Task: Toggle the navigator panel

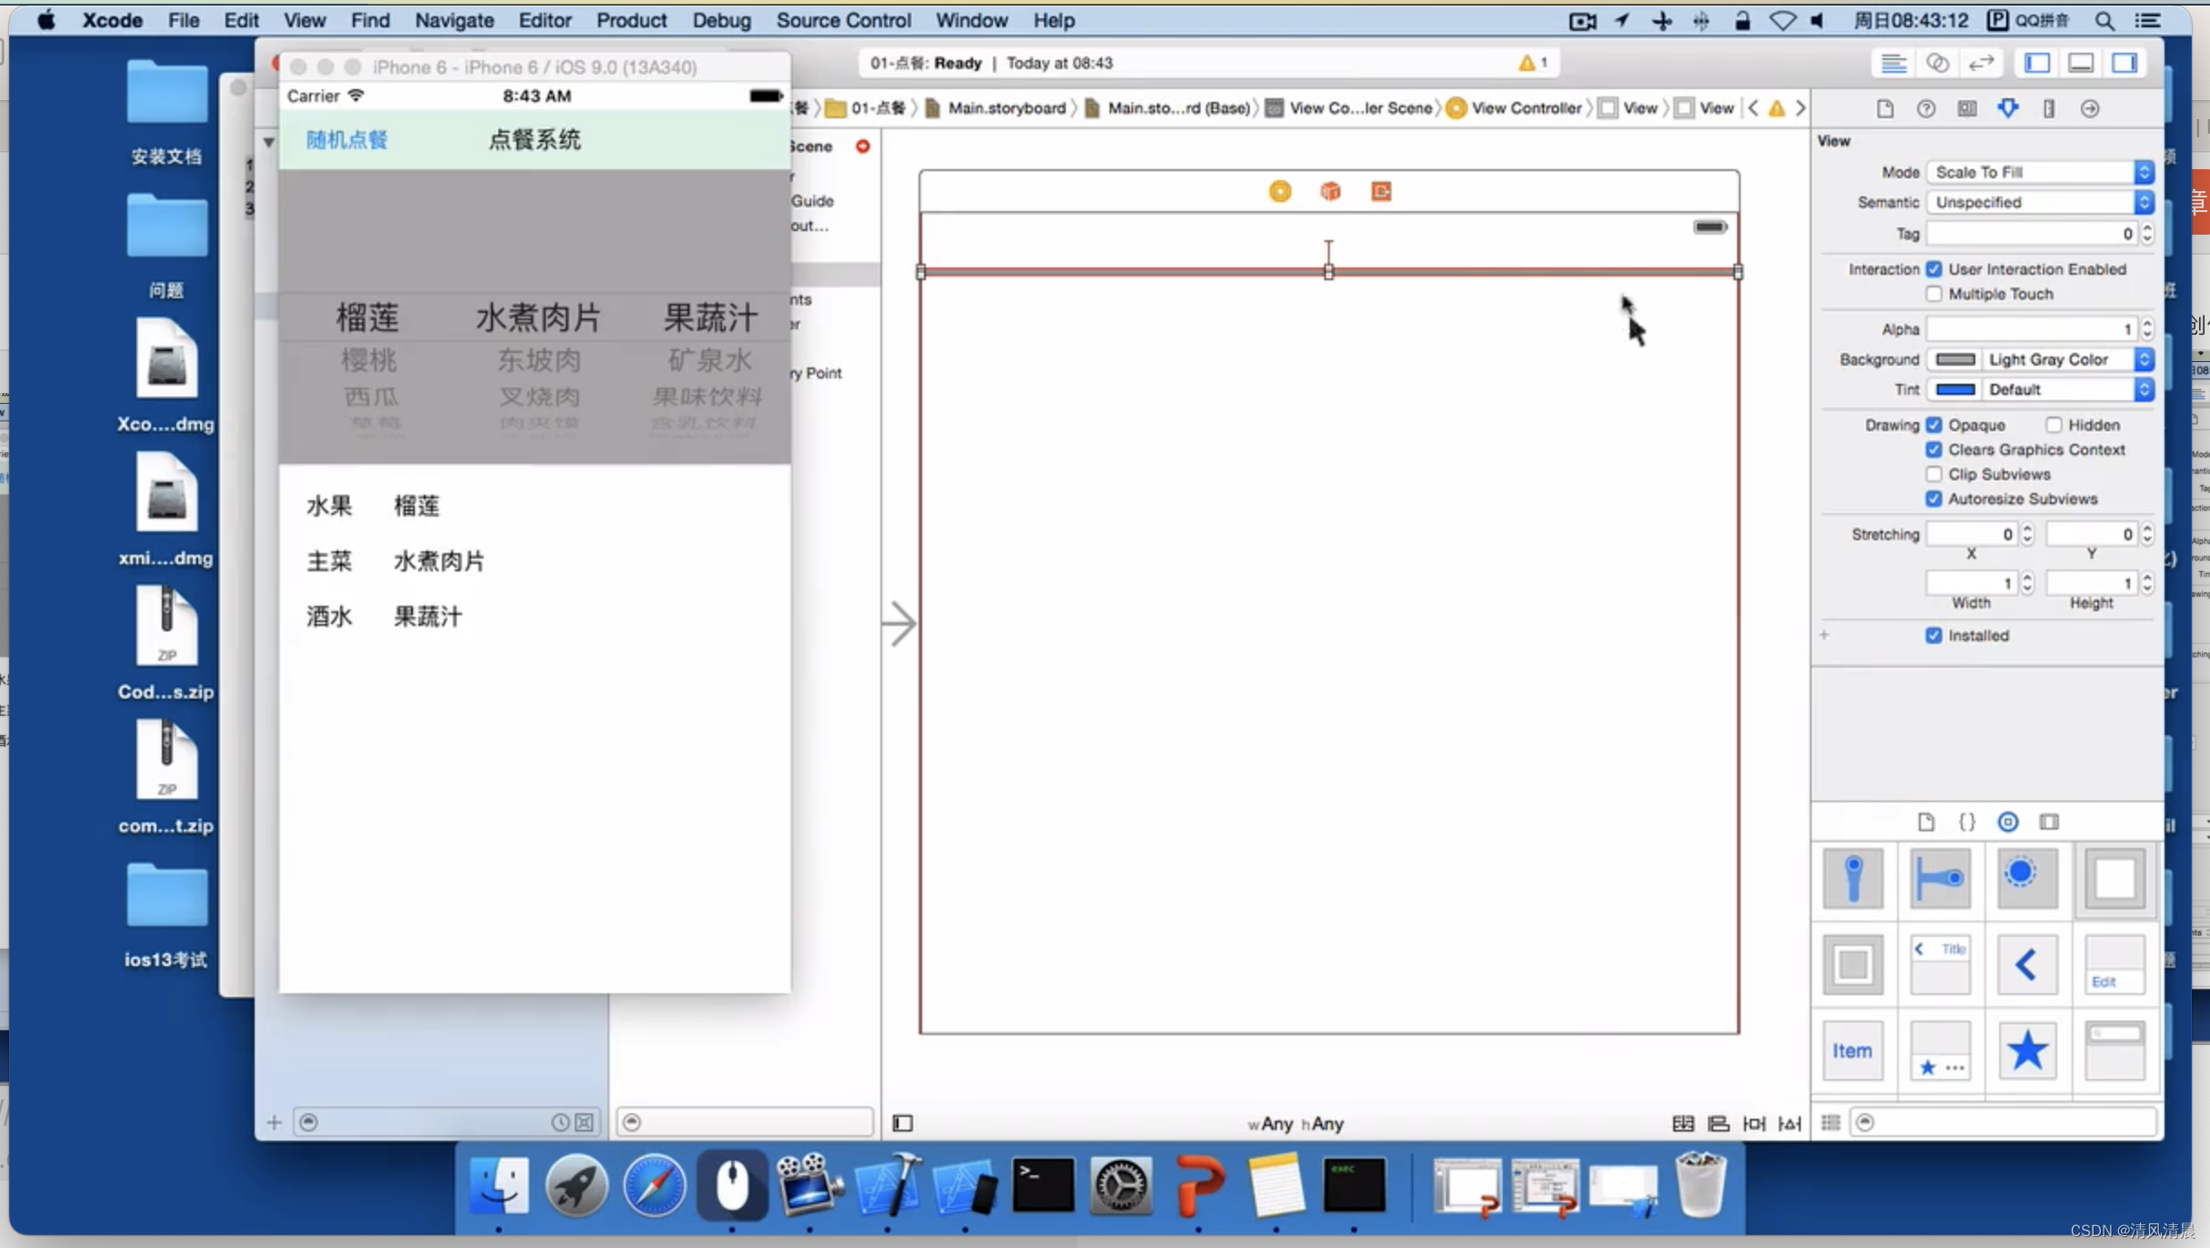Action: coord(2037,63)
